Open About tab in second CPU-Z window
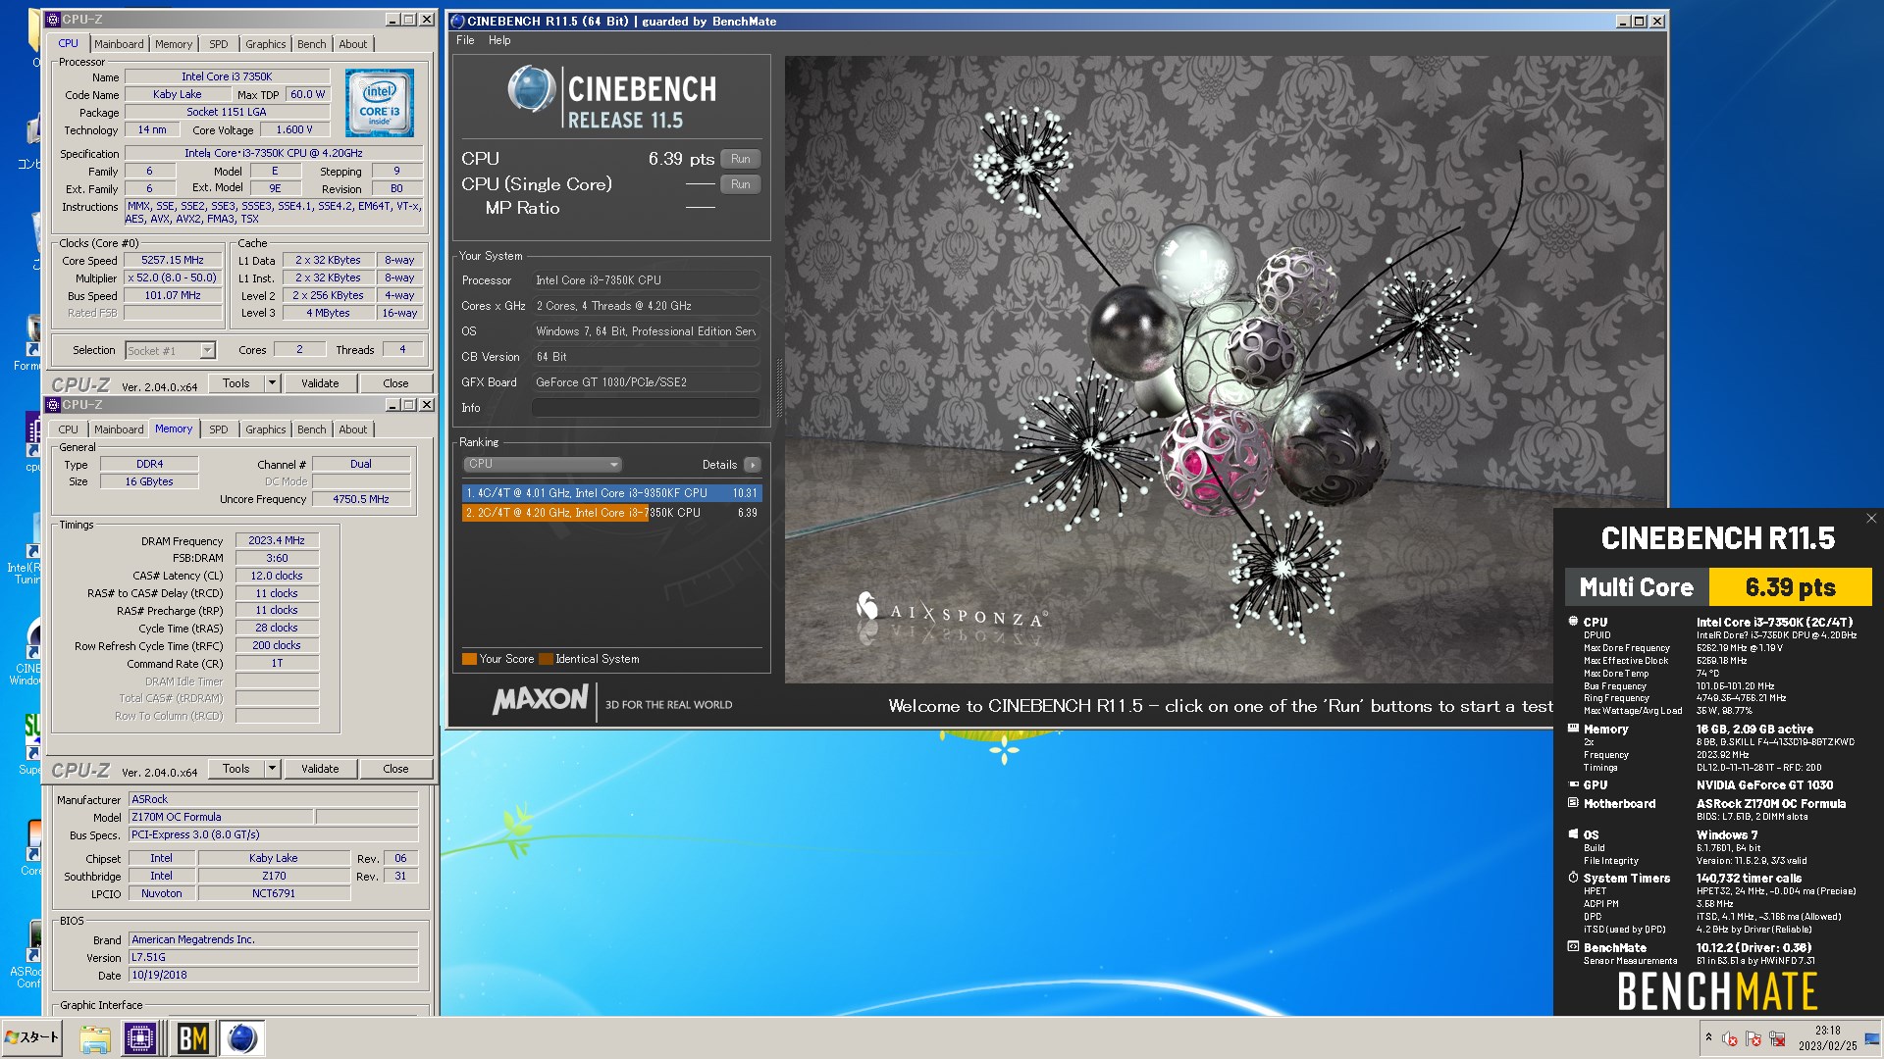 [353, 429]
